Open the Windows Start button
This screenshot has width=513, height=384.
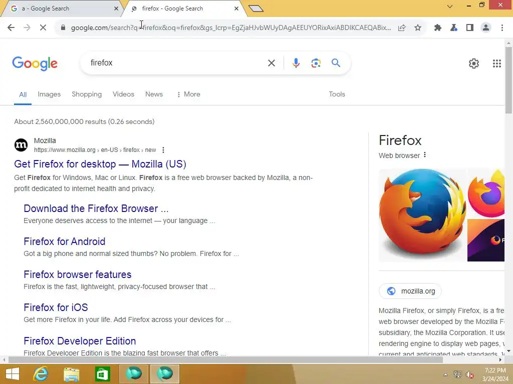pos(13,374)
